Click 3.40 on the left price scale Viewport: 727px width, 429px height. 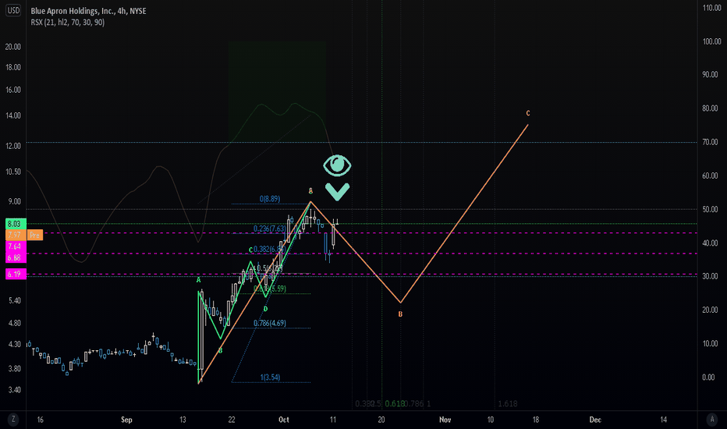(x=14, y=389)
